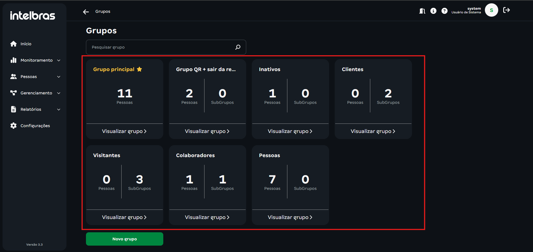Go to Início in sidebar
The image size is (533, 252).
click(x=26, y=44)
